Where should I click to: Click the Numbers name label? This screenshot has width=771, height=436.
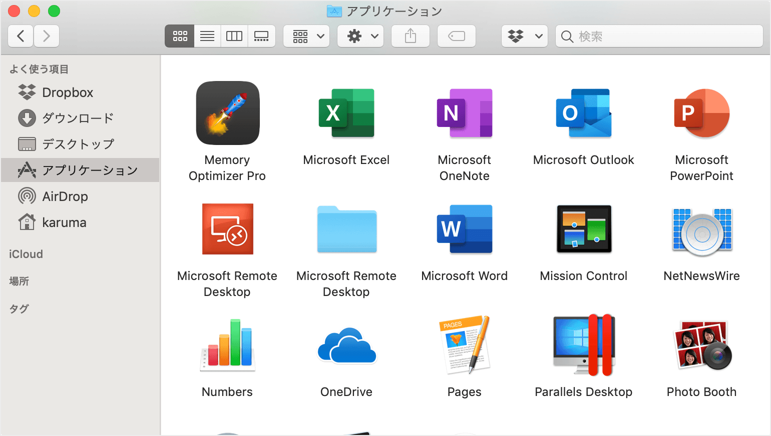227,392
